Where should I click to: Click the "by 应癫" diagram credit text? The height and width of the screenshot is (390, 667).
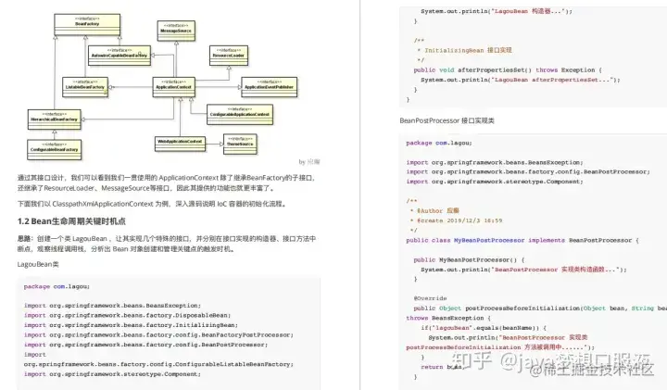(x=309, y=161)
